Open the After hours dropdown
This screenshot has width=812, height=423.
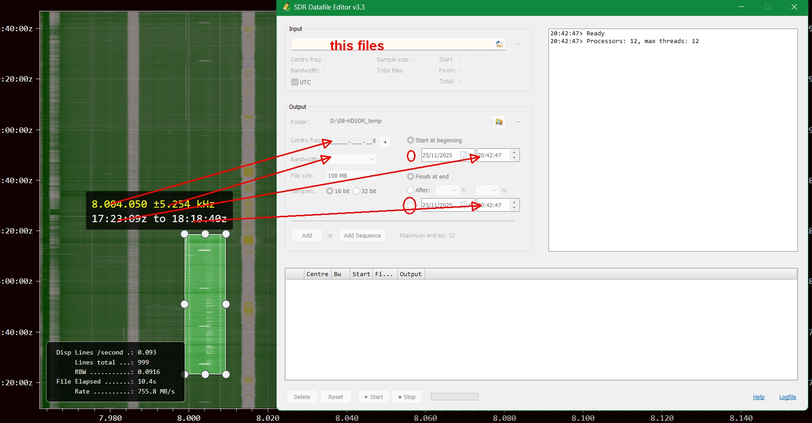pyautogui.click(x=454, y=190)
